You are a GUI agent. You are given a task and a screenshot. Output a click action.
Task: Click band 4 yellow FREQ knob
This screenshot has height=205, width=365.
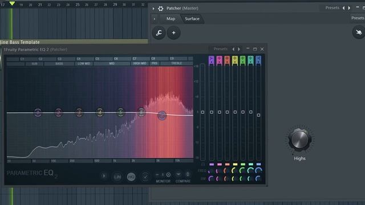click(x=234, y=171)
